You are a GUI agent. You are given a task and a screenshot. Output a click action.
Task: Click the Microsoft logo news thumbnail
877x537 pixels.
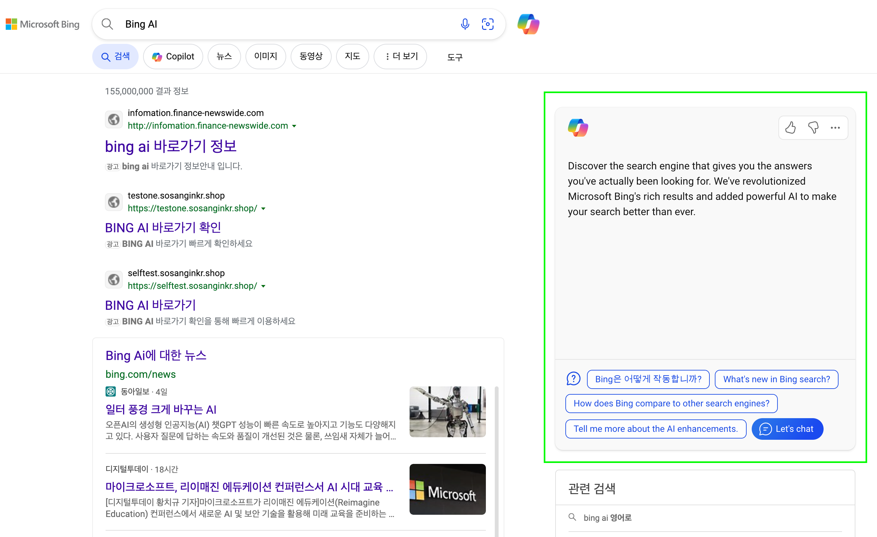[447, 489]
